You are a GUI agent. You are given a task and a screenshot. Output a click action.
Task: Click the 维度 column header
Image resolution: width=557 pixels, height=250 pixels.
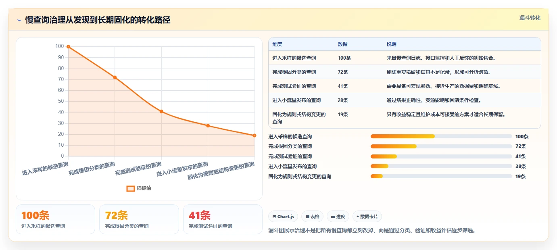point(277,44)
